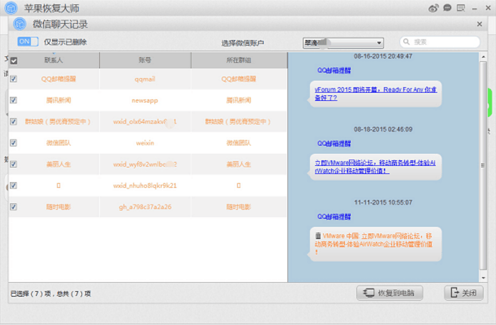The image size is (496, 325).
Task: Open the Weibo share icon in title bar
Action: coord(433,8)
